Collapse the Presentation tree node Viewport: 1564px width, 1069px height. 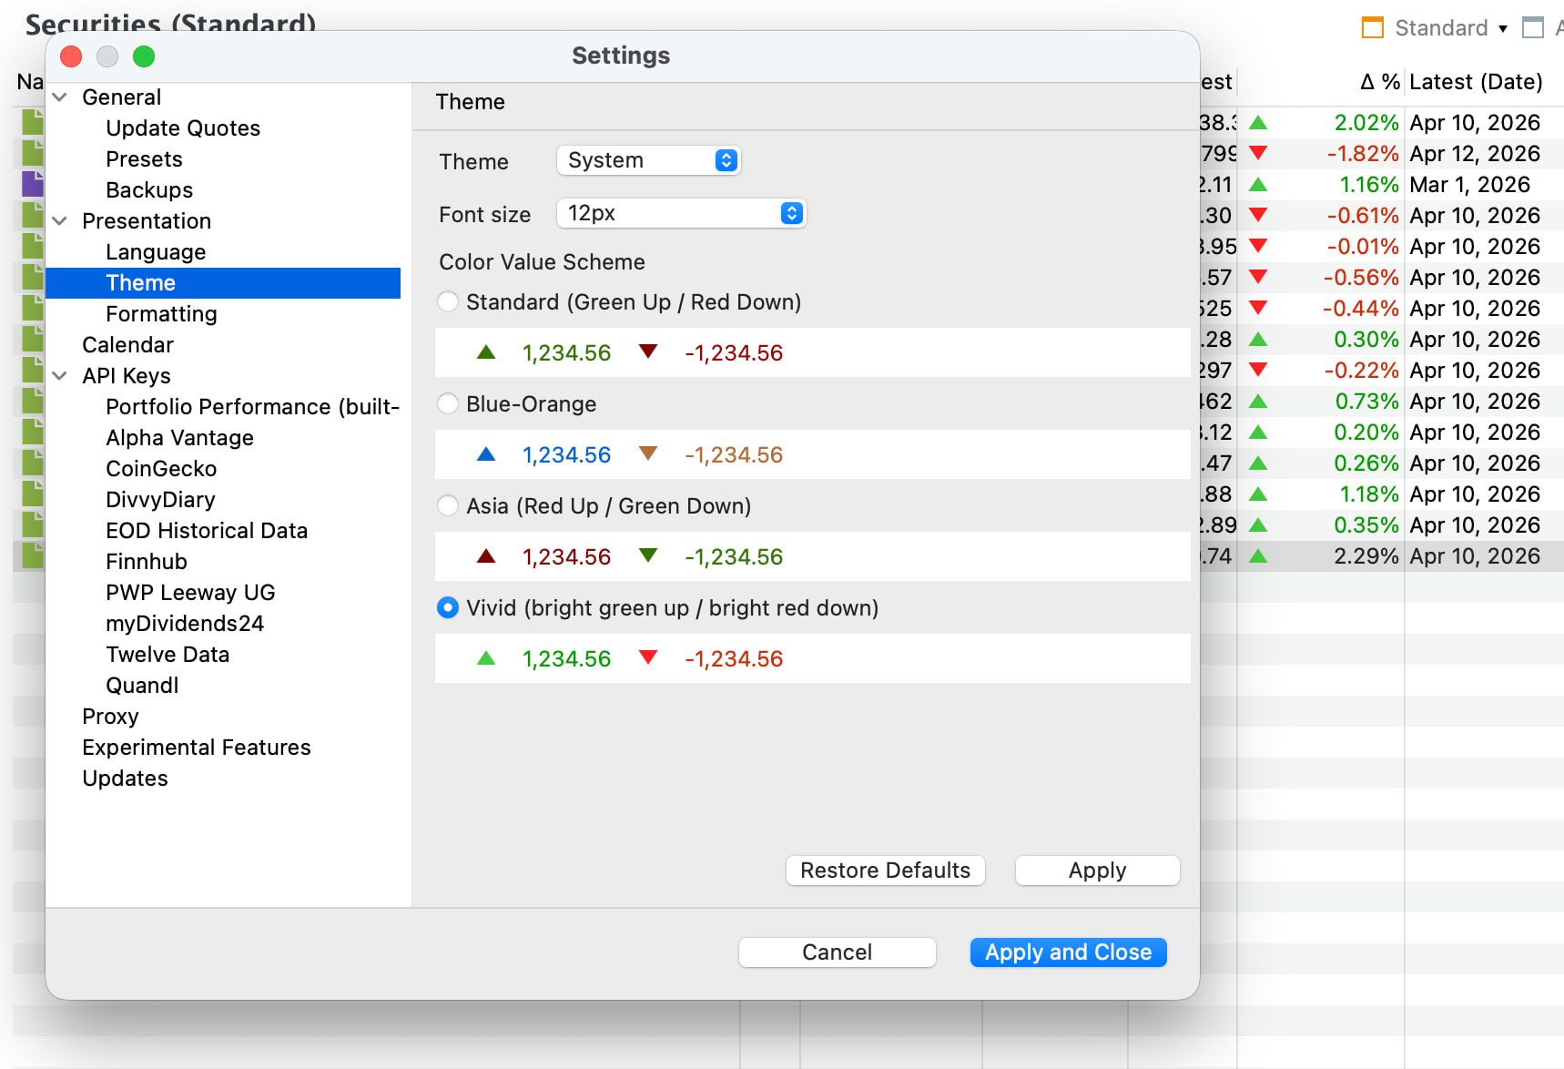(x=60, y=220)
